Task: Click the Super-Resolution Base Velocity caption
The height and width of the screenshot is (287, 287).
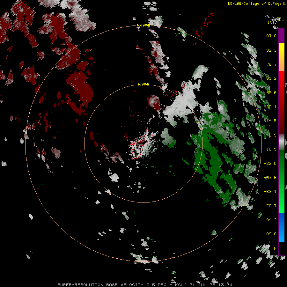Action: click(145, 285)
